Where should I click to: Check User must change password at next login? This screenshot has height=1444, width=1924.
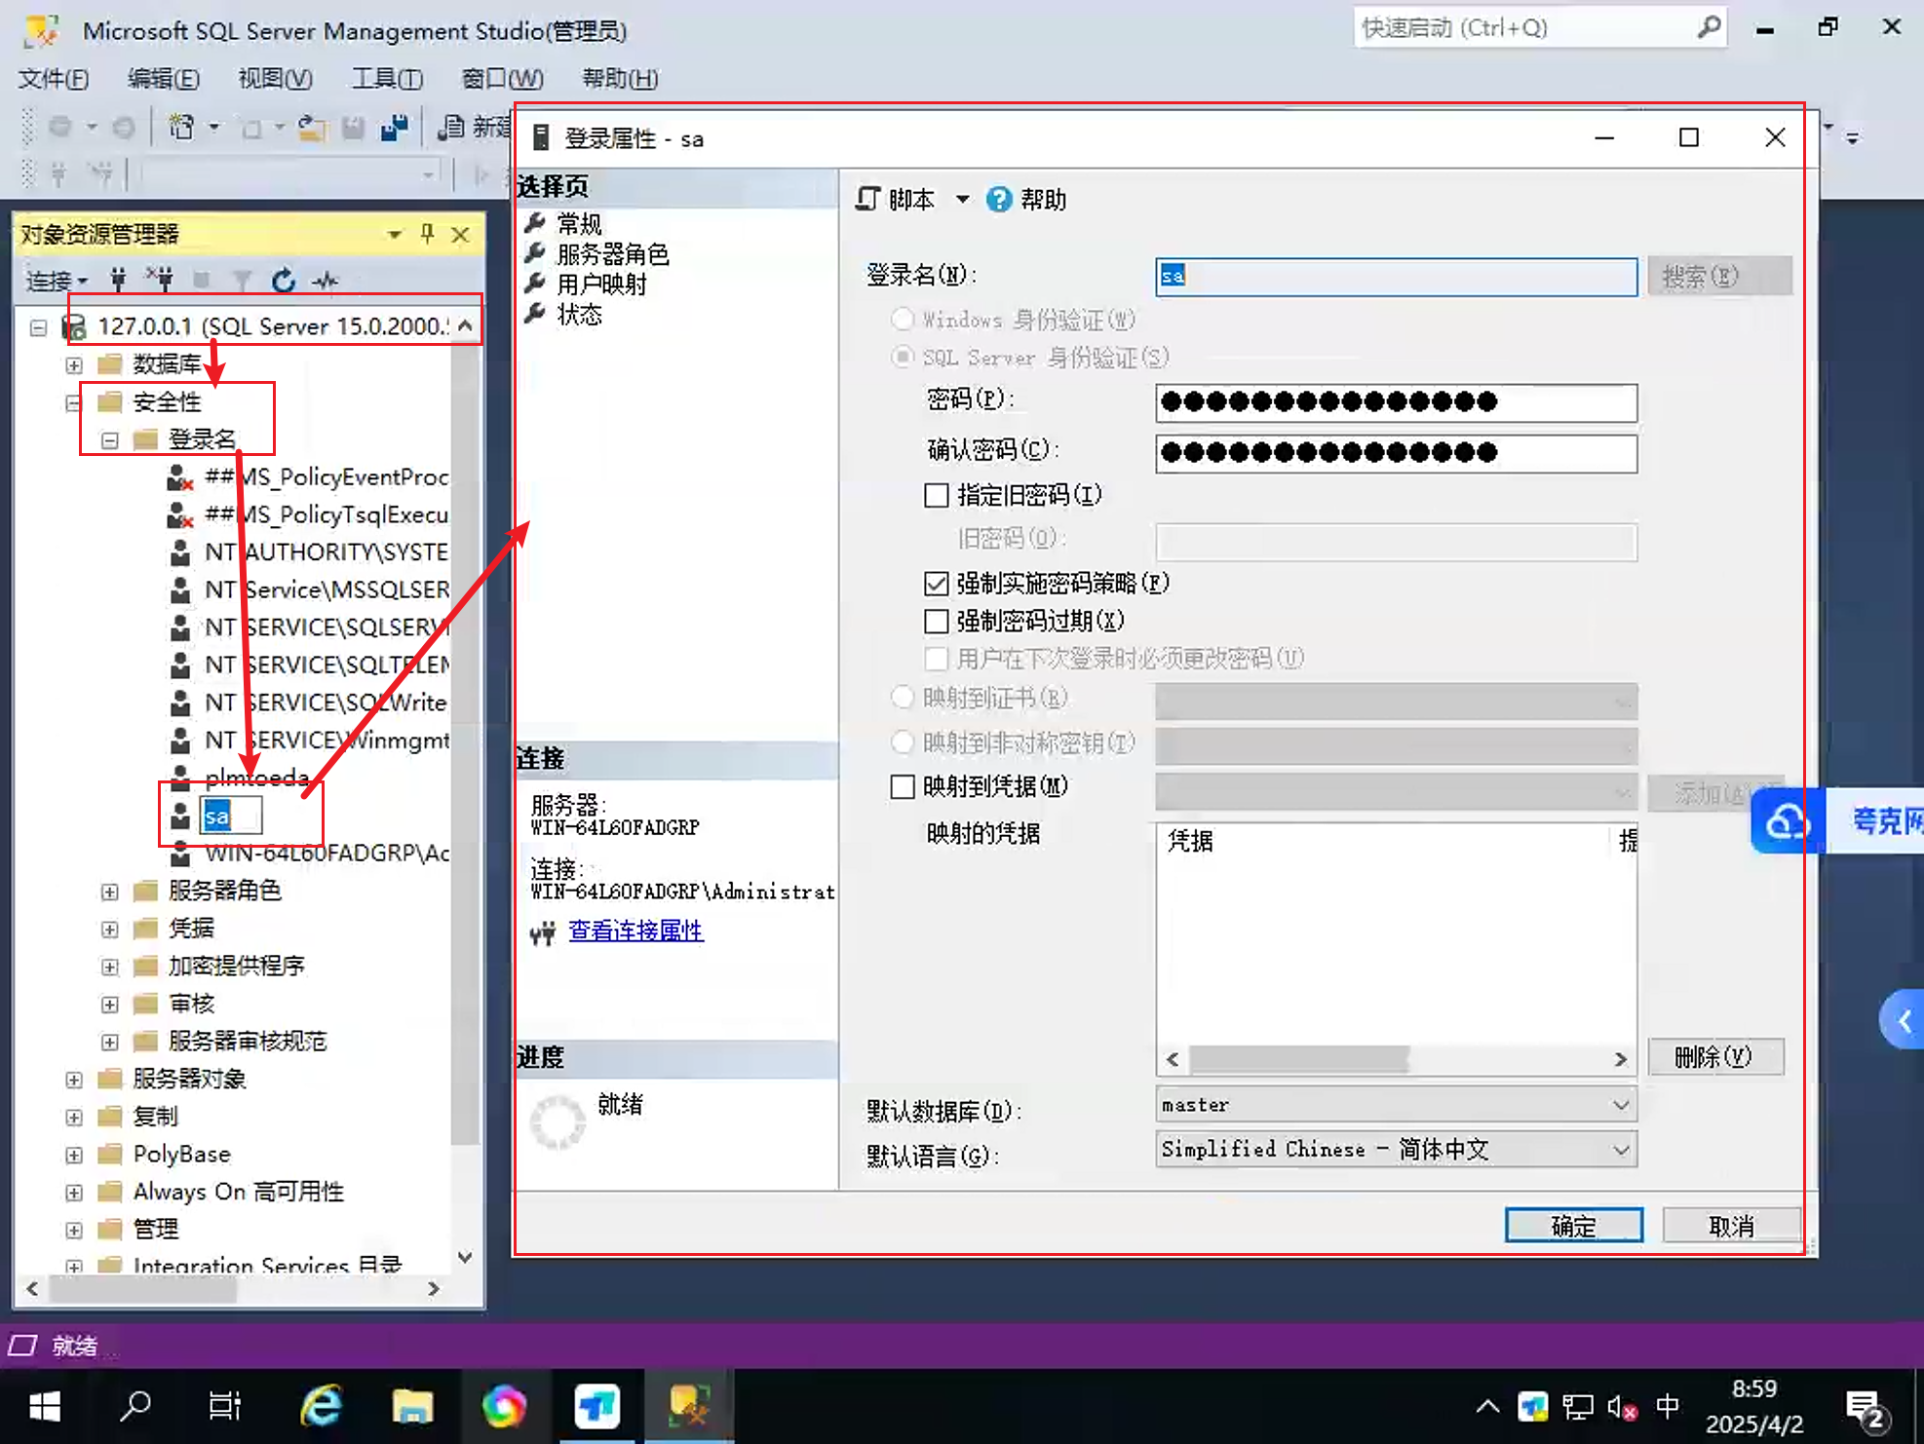pyautogui.click(x=936, y=659)
